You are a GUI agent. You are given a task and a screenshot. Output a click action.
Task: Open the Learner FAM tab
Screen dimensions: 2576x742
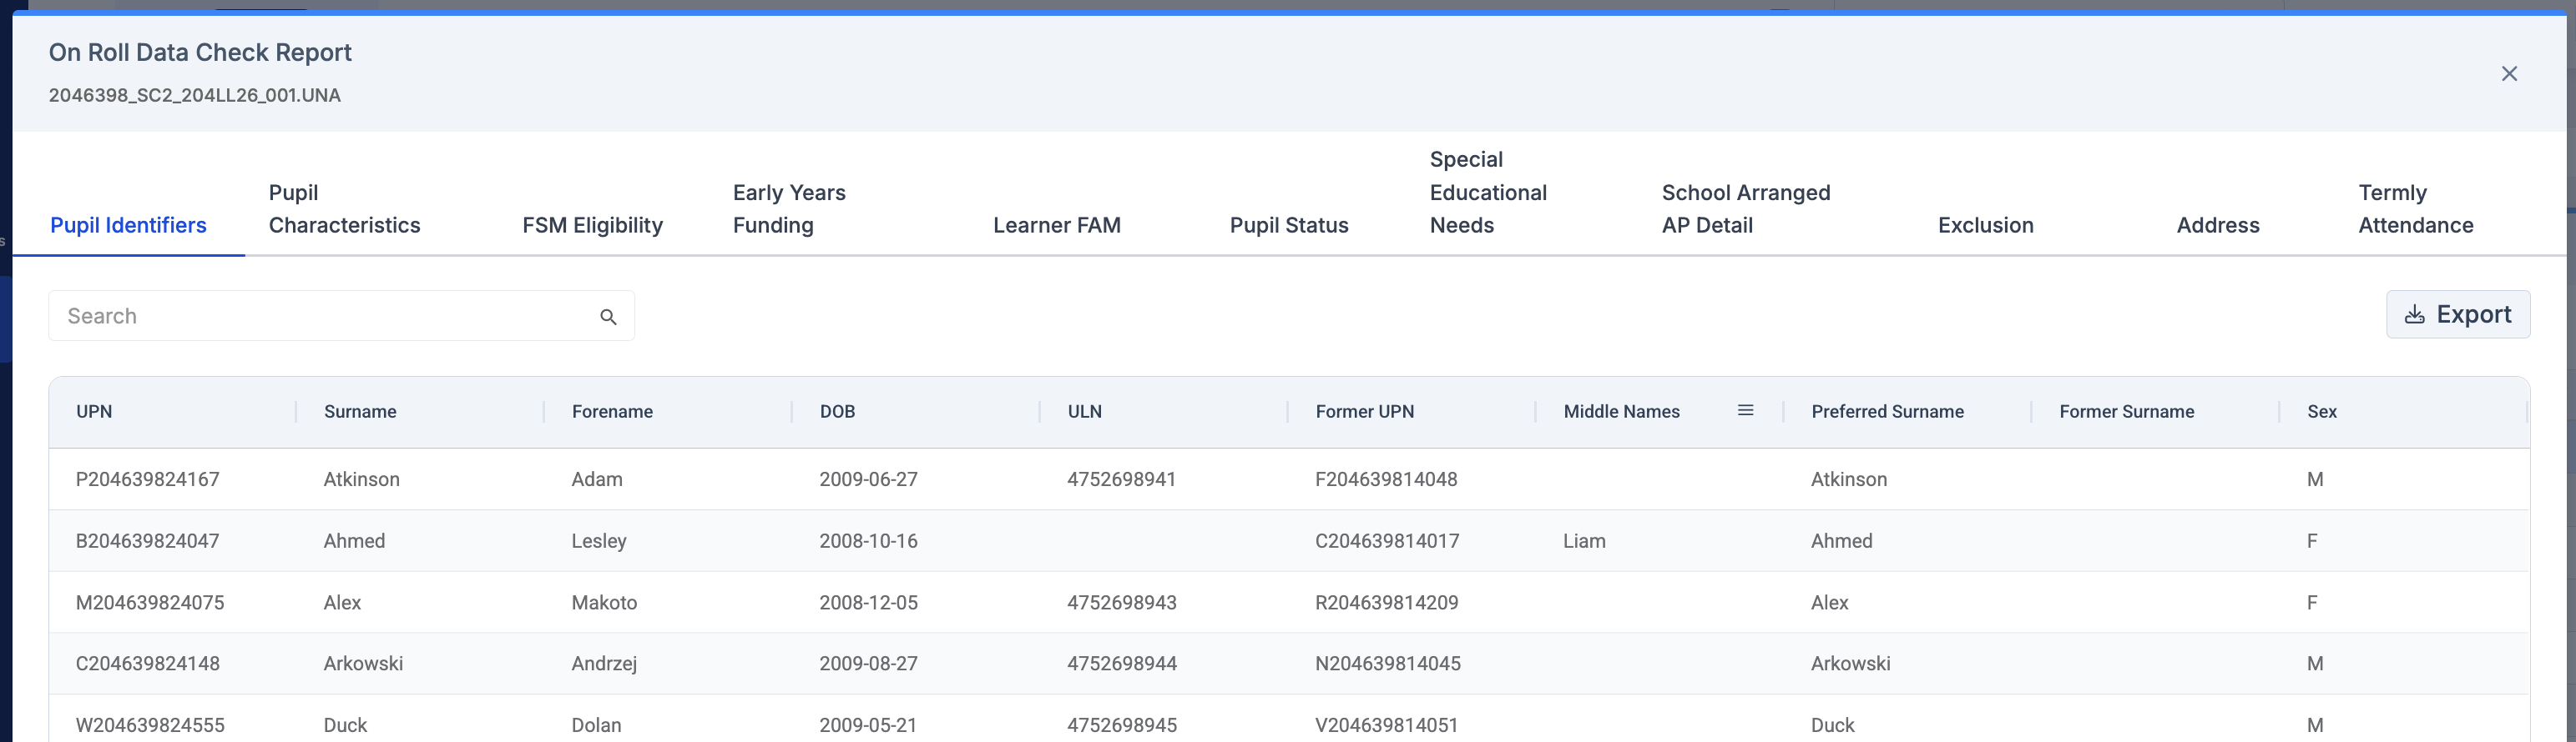tap(1057, 225)
